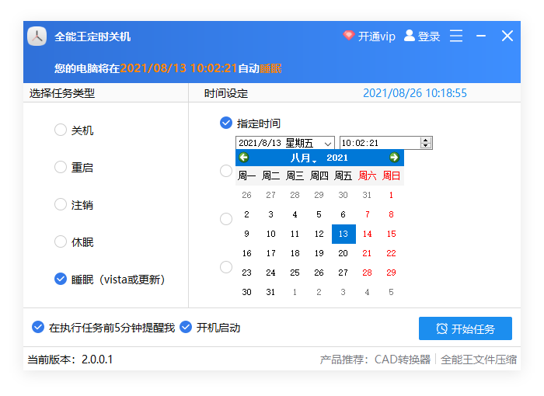Select the 重启 restart option

(x=61, y=167)
